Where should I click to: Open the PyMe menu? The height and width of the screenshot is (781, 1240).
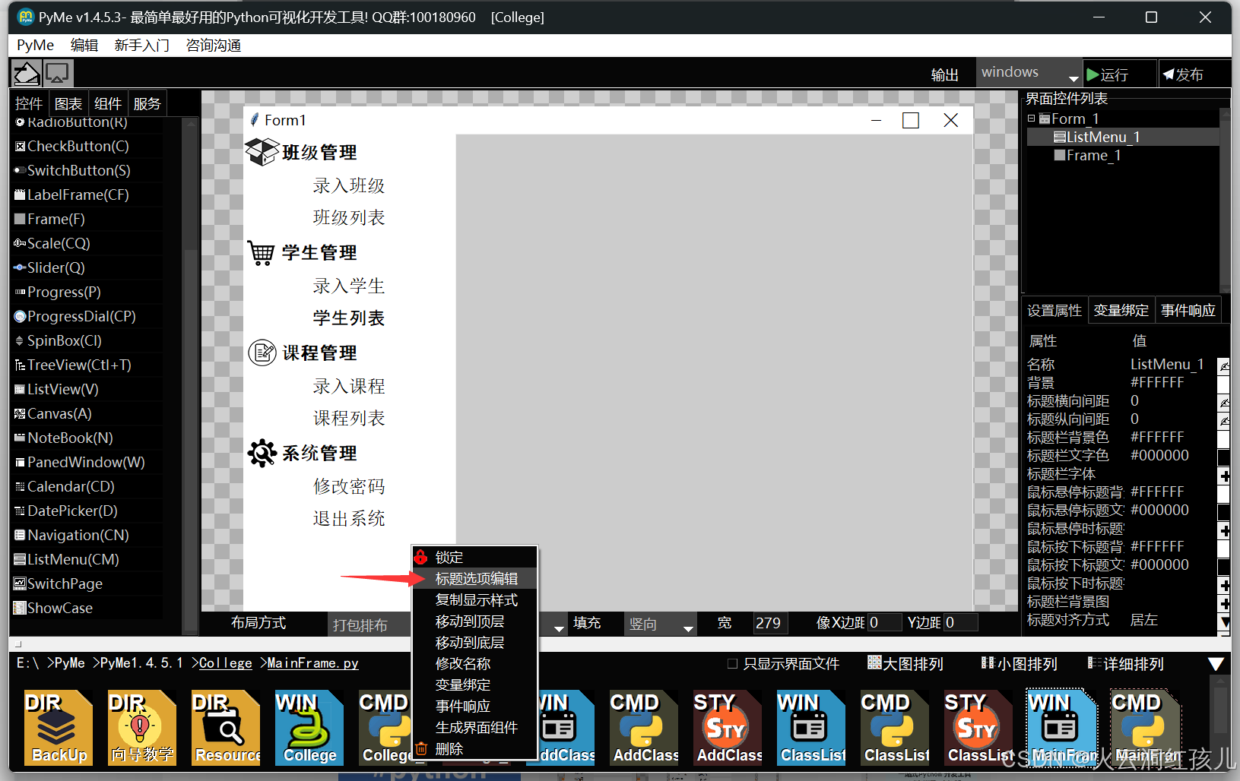36,45
